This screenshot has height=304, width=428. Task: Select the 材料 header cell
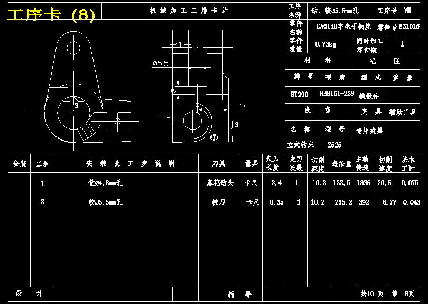tap(318, 60)
